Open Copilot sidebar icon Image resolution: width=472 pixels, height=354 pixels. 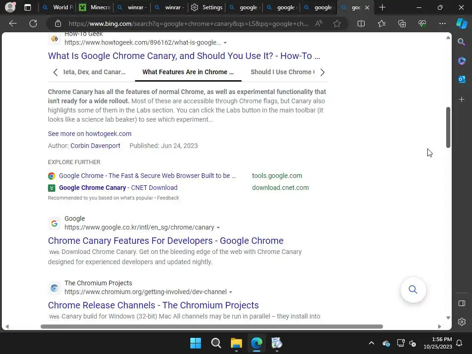(461, 24)
